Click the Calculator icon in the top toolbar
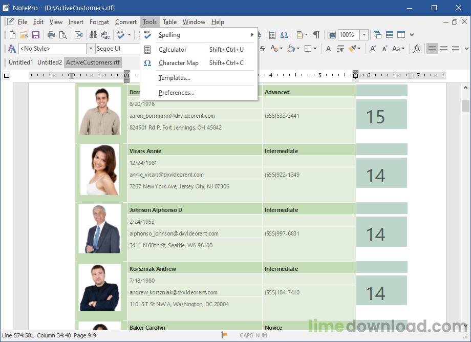This screenshot has height=342, width=471. click(x=272, y=35)
